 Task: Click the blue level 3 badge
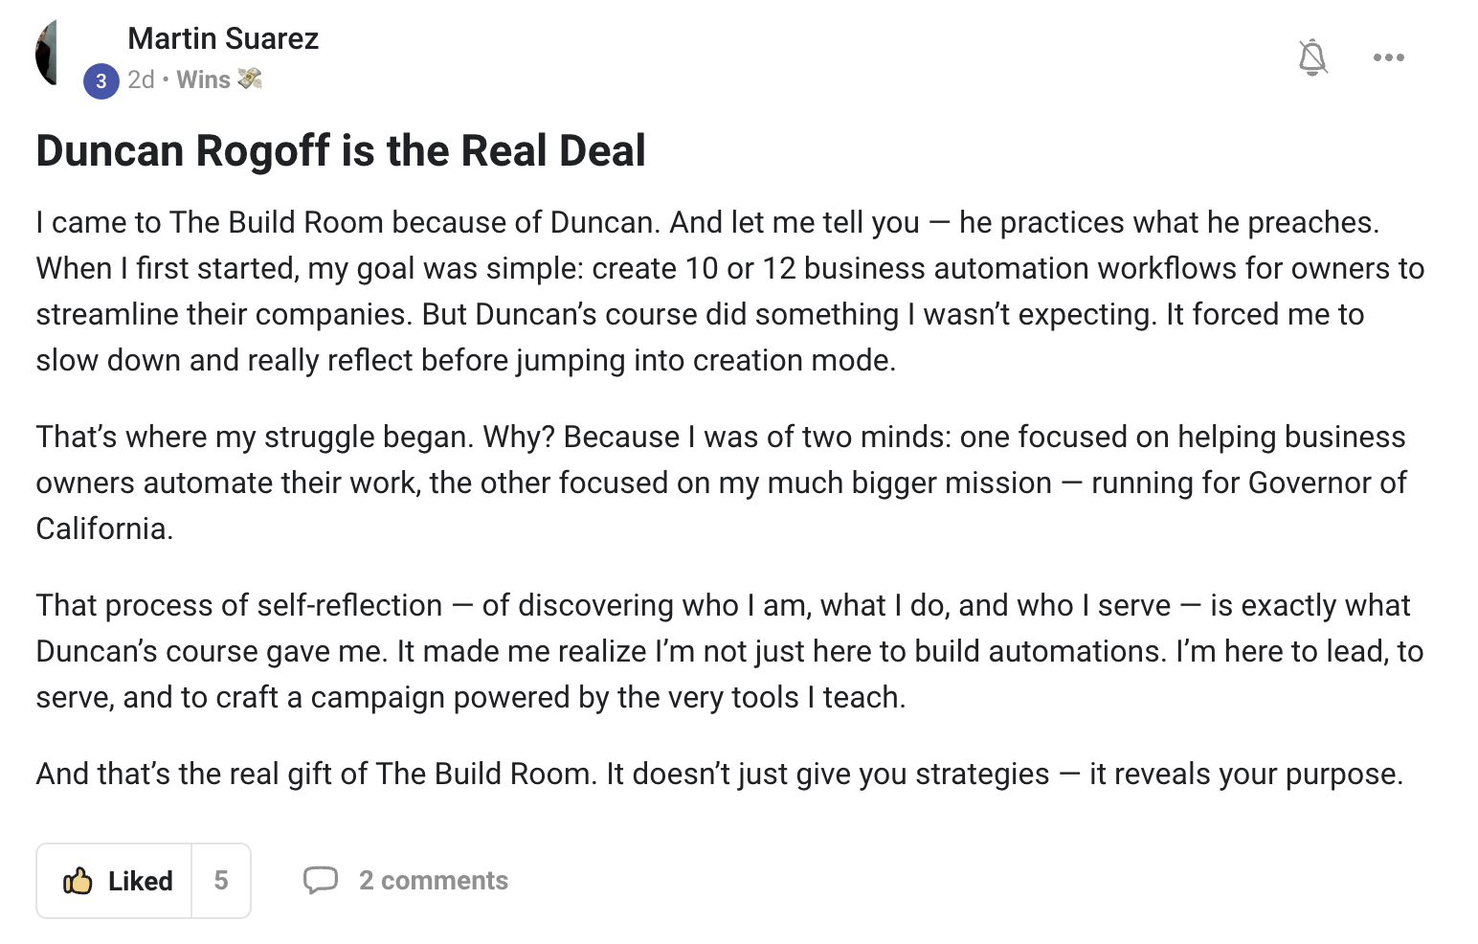coord(101,81)
